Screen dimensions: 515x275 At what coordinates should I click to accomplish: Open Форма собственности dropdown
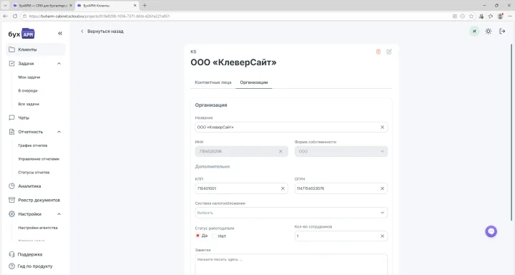(341, 151)
